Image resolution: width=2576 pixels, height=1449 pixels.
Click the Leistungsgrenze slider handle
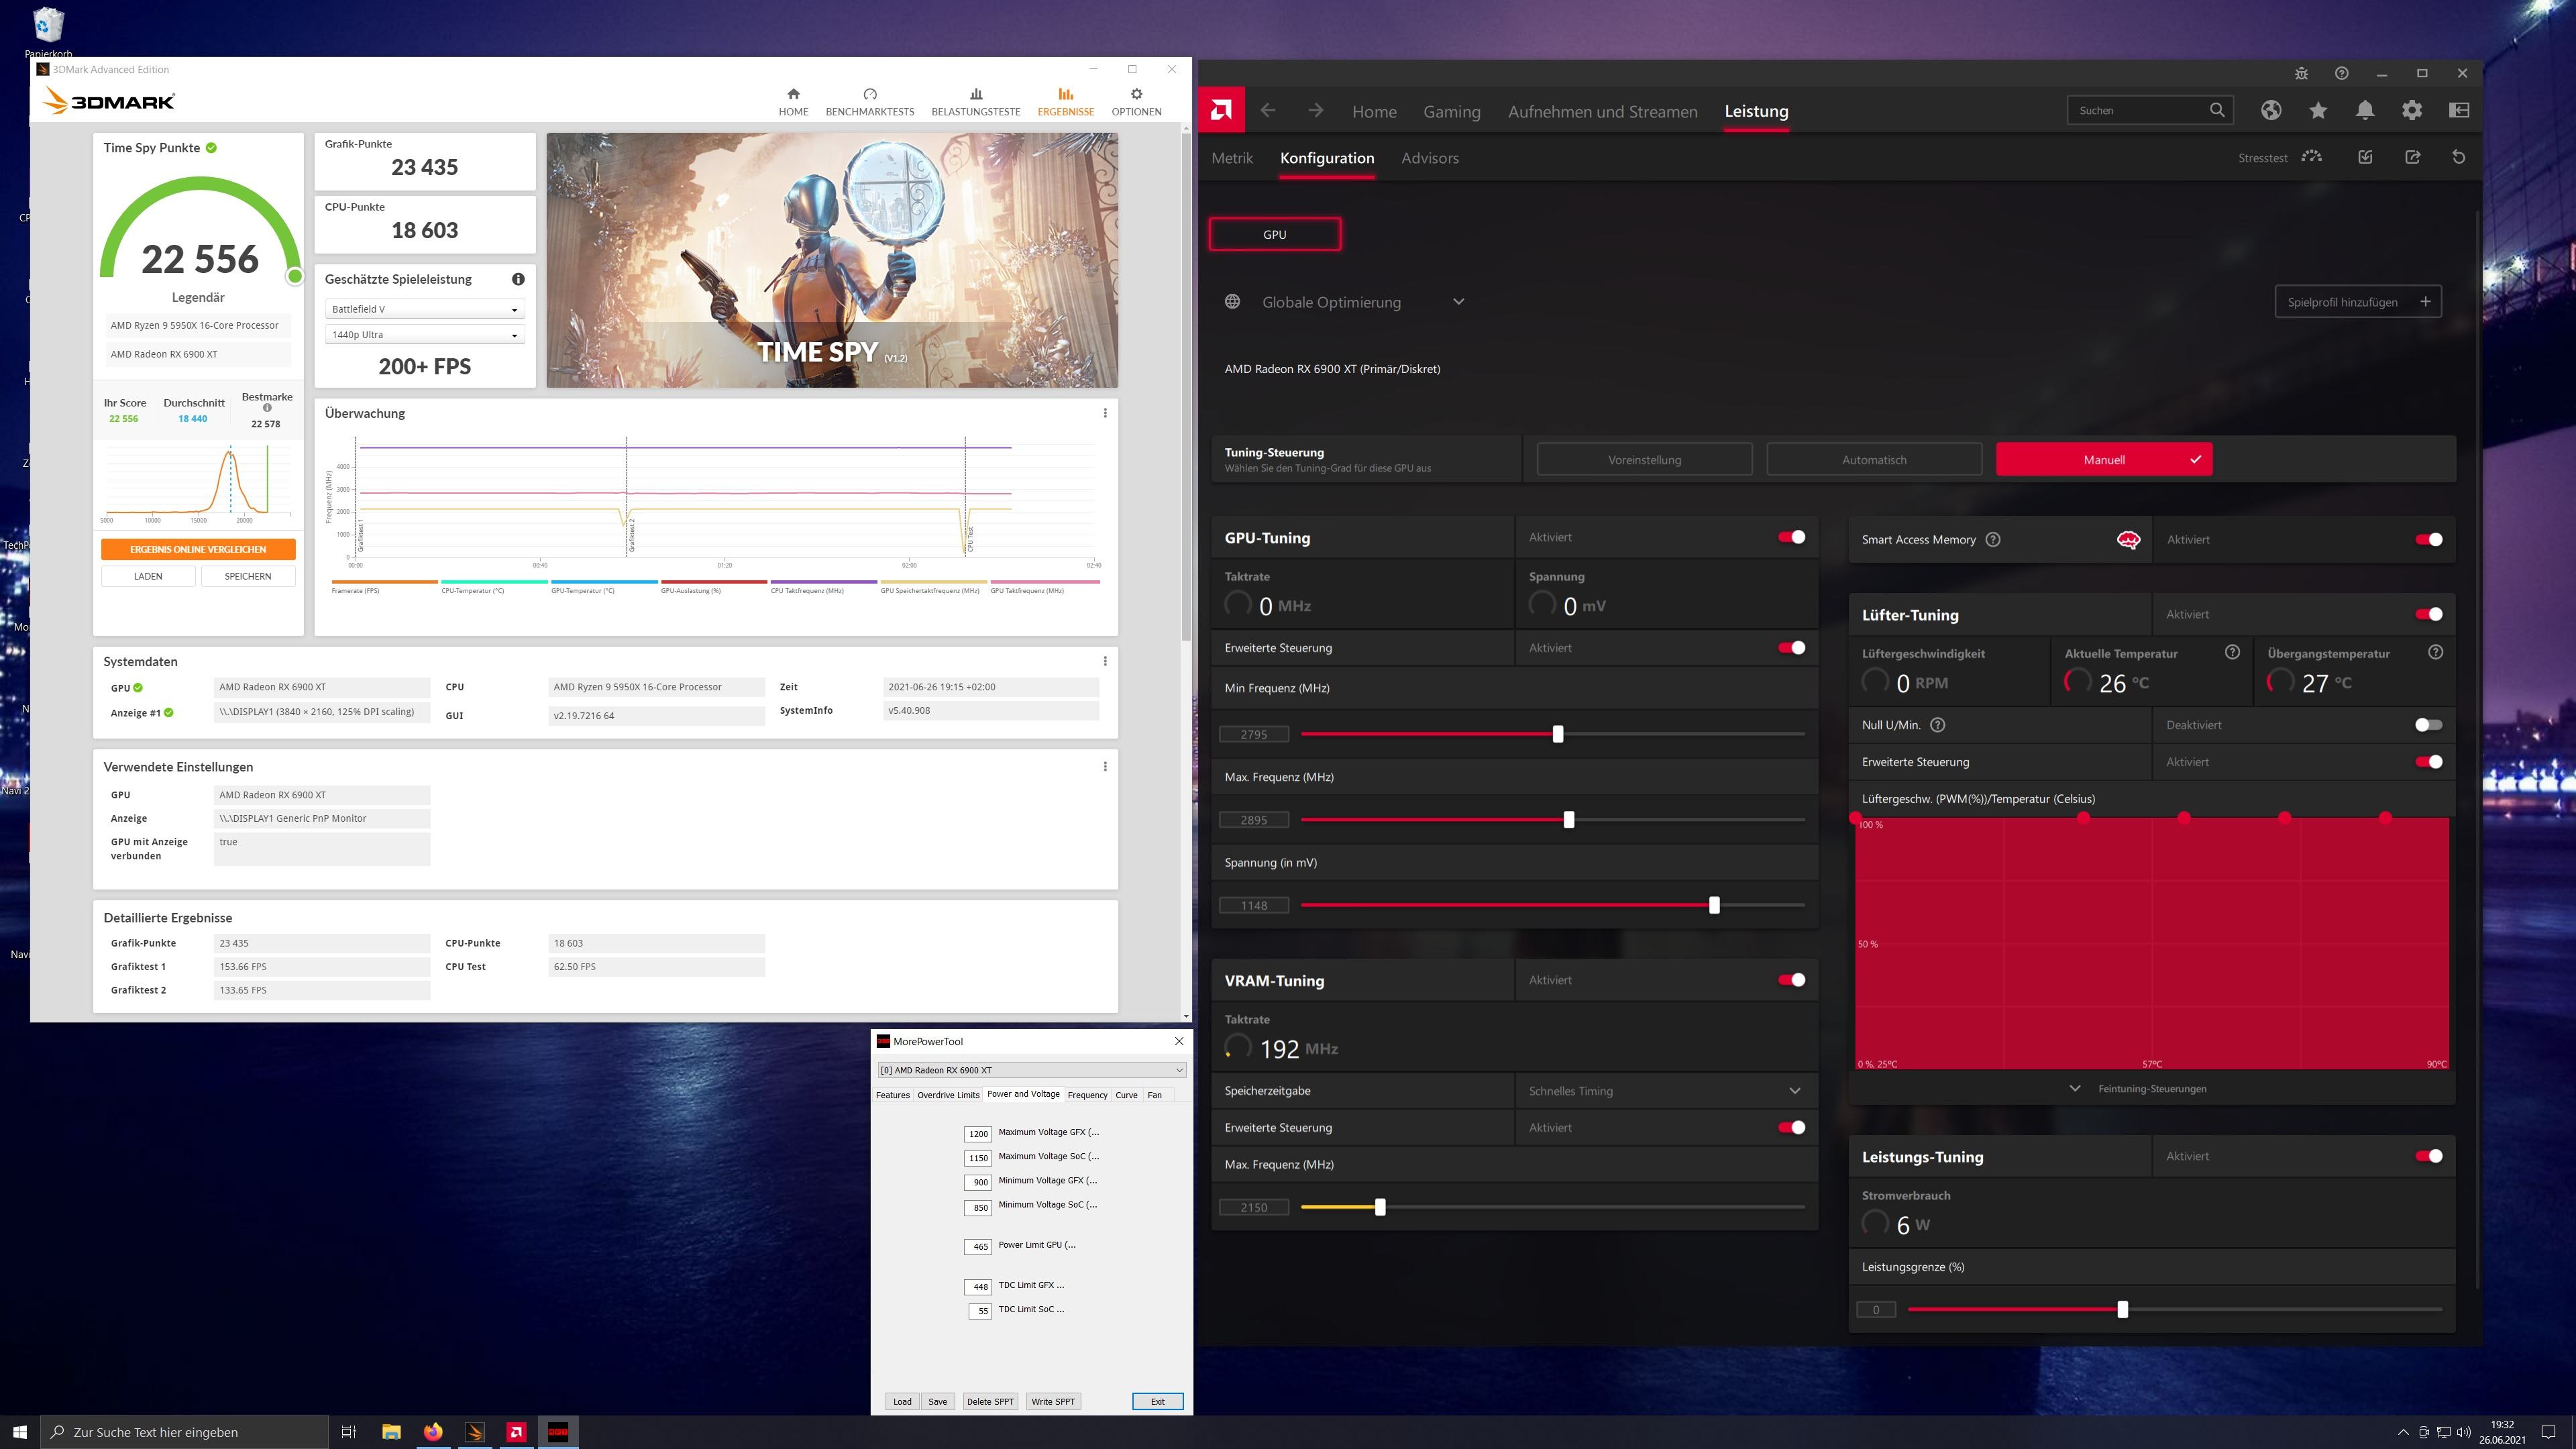(x=2122, y=1310)
